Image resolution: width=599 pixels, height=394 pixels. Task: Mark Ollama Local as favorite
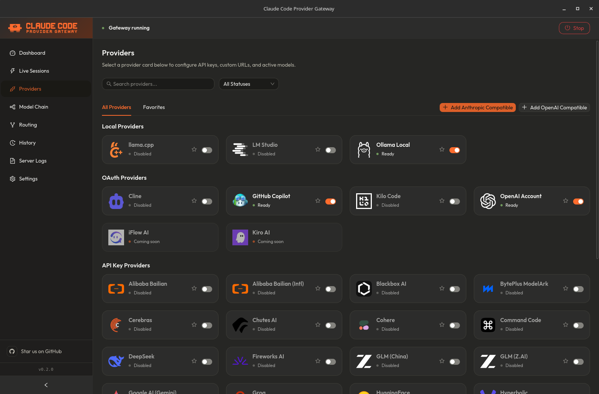click(x=442, y=149)
